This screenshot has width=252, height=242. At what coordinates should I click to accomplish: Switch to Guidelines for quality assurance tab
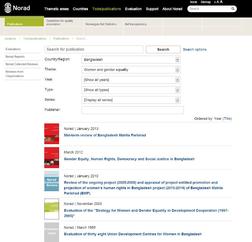59,23
